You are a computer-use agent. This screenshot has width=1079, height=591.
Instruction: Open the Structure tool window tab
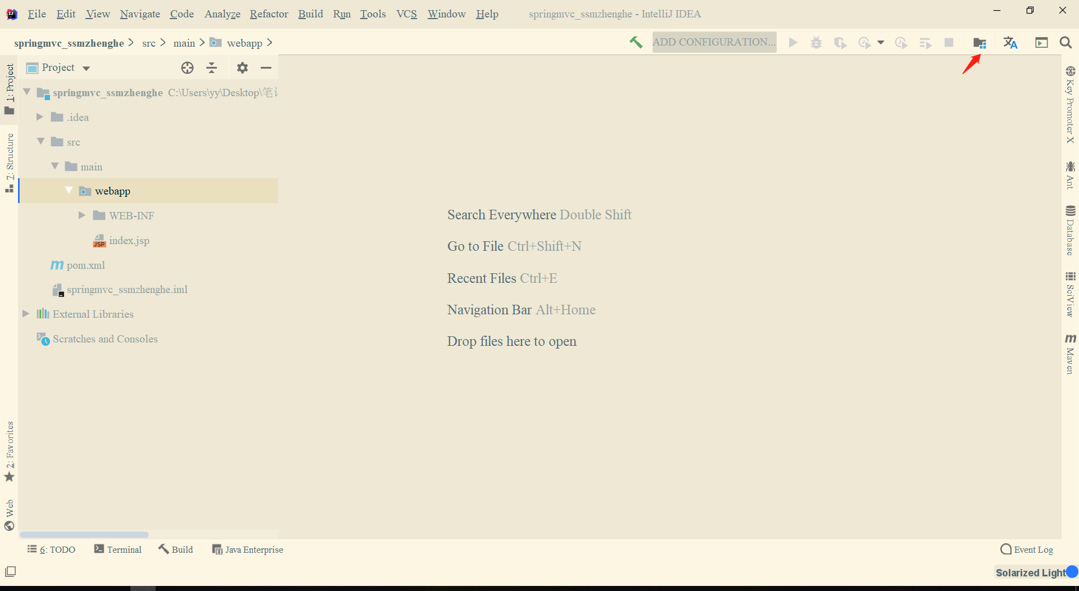point(10,163)
